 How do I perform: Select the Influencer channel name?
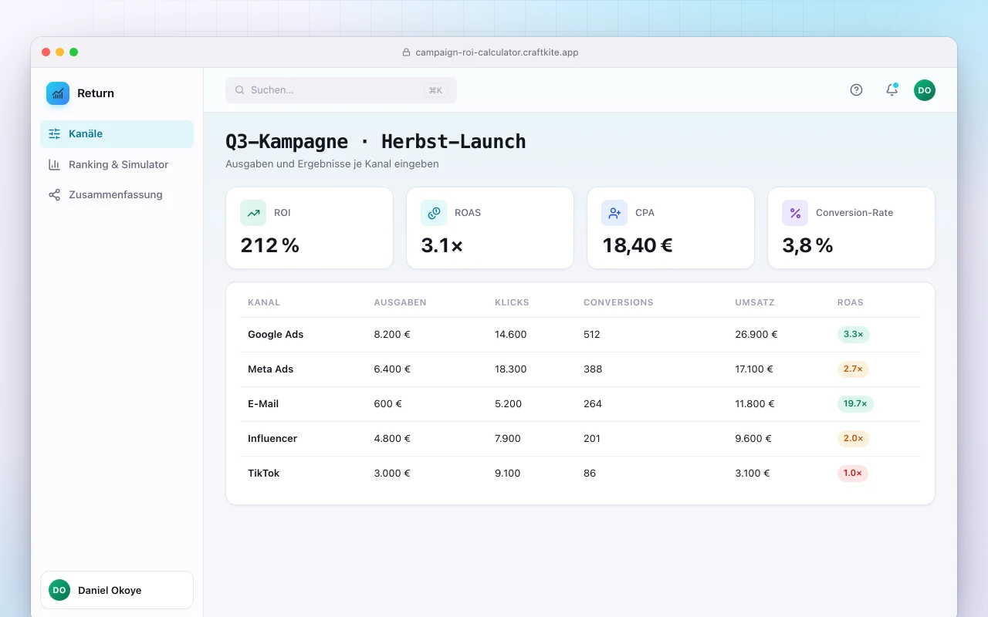272,439
